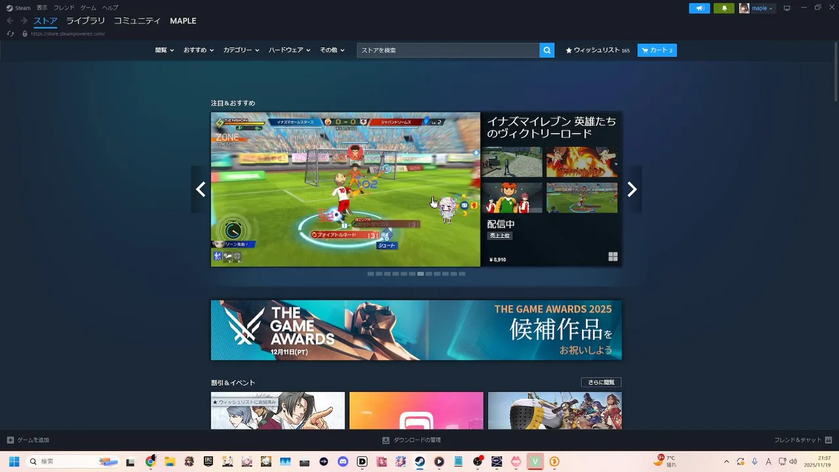Image resolution: width=839 pixels, height=472 pixels.
Task: Open the ヘルプ menu
Action: click(110, 8)
